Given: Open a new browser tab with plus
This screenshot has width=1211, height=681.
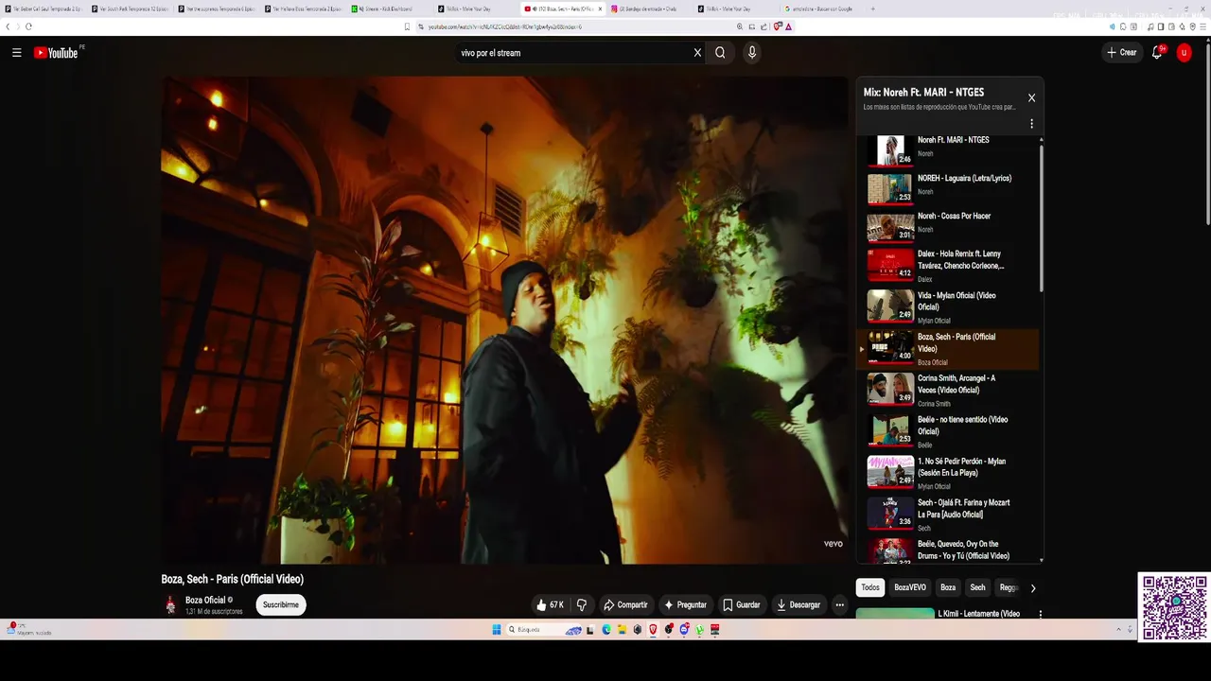Looking at the screenshot, I should [x=872, y=9].
